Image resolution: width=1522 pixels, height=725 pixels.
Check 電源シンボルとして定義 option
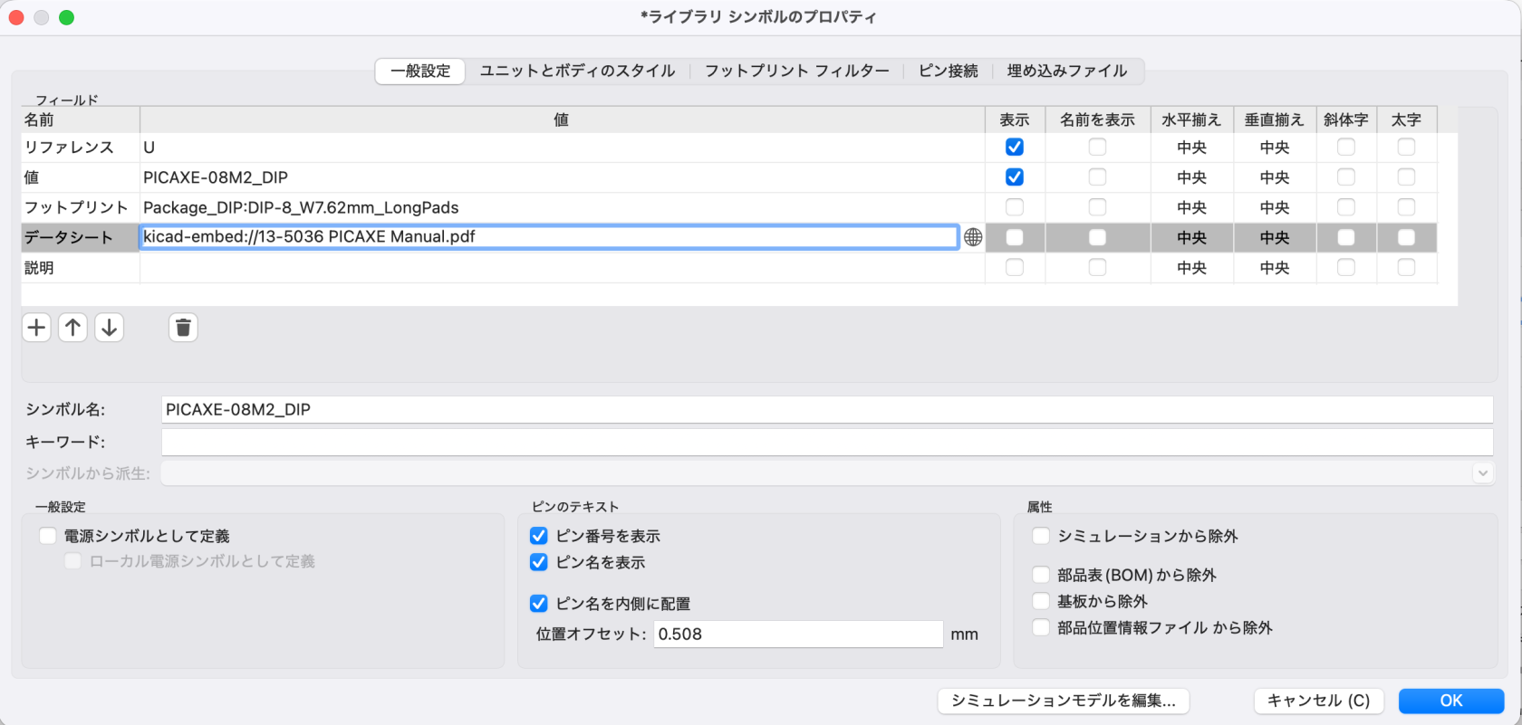click(x=48, y=536)
